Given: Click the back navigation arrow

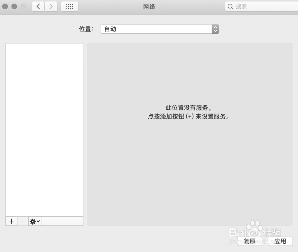Looking at the screenshot, I should click(38, 6).
